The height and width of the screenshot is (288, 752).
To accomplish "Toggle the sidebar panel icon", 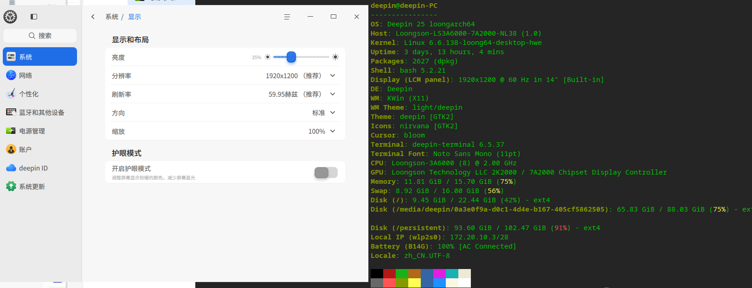I will pyautogui.click(x=34, y=17).
